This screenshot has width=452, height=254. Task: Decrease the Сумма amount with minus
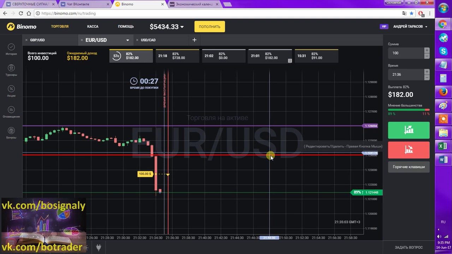pos(427,56)
